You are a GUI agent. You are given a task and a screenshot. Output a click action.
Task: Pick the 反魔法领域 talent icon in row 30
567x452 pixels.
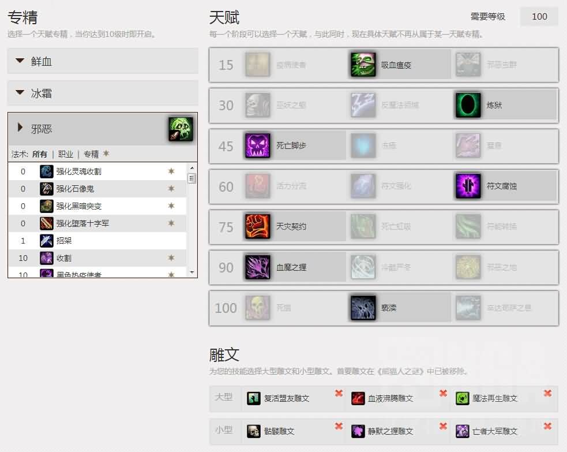click(363, 105)
